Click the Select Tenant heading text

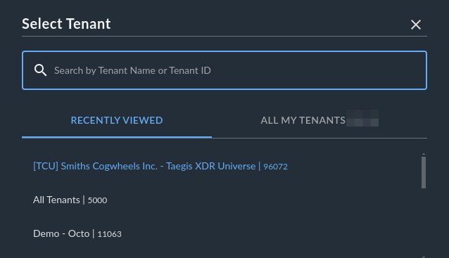(66, 24)
